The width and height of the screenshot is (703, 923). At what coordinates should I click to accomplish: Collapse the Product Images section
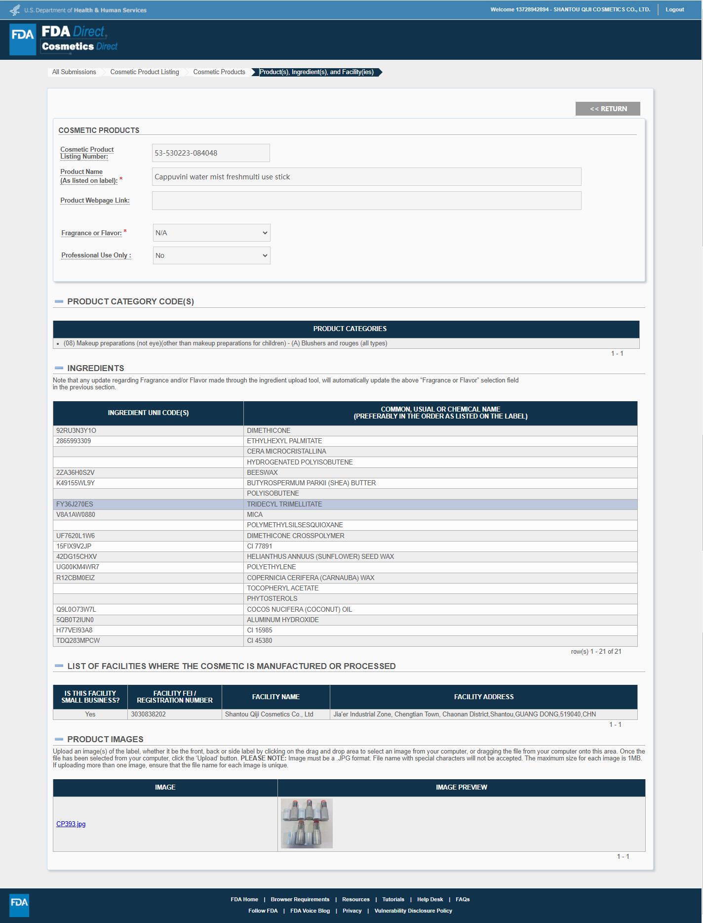(59, 739)
